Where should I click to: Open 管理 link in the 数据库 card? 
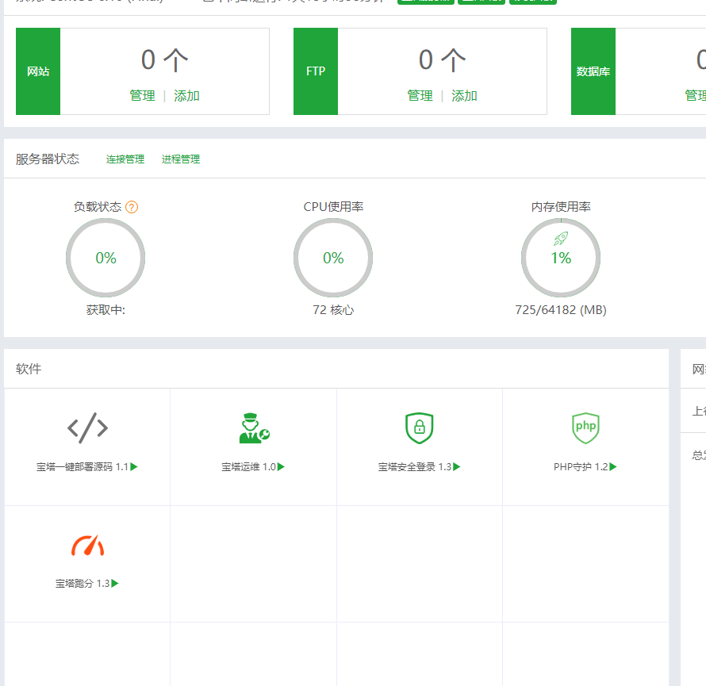pyautogui.click(x=695, y=95)
